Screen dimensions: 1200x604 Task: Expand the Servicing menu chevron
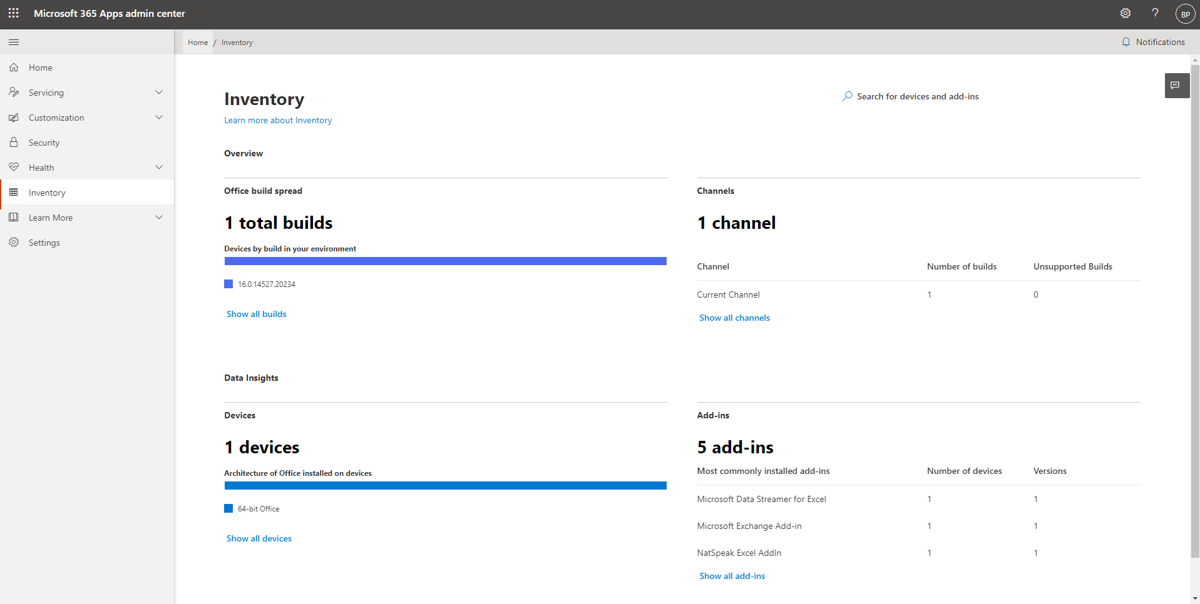click(159, 92)
